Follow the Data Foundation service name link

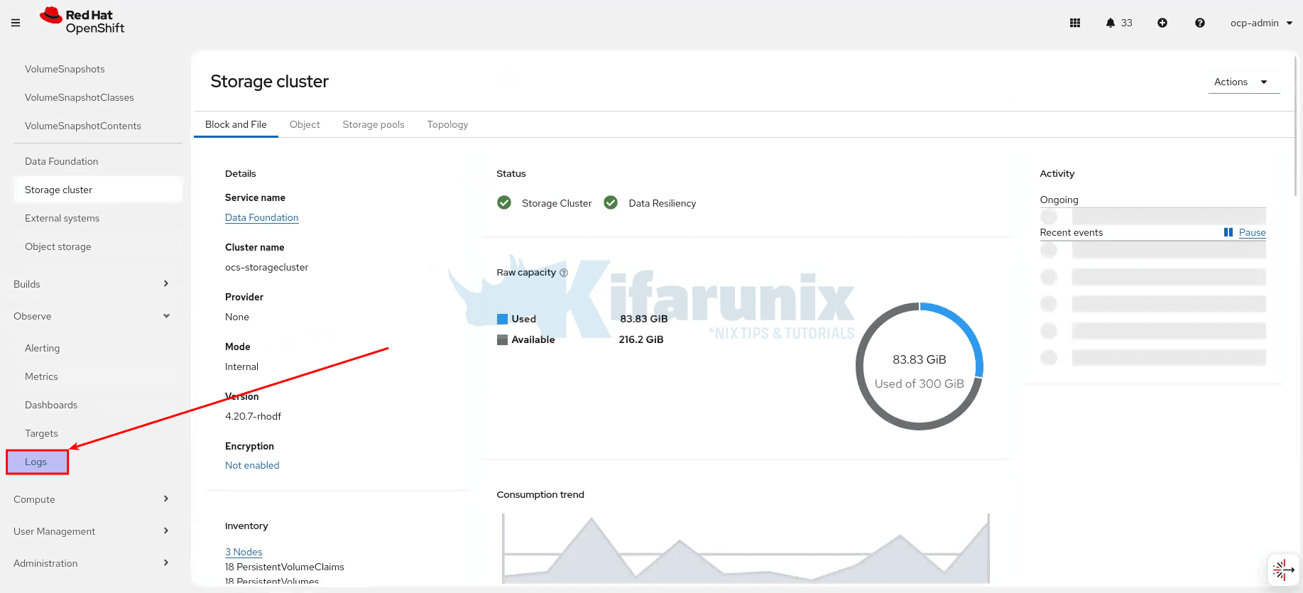pyautogui.click(x=261, y=217)
